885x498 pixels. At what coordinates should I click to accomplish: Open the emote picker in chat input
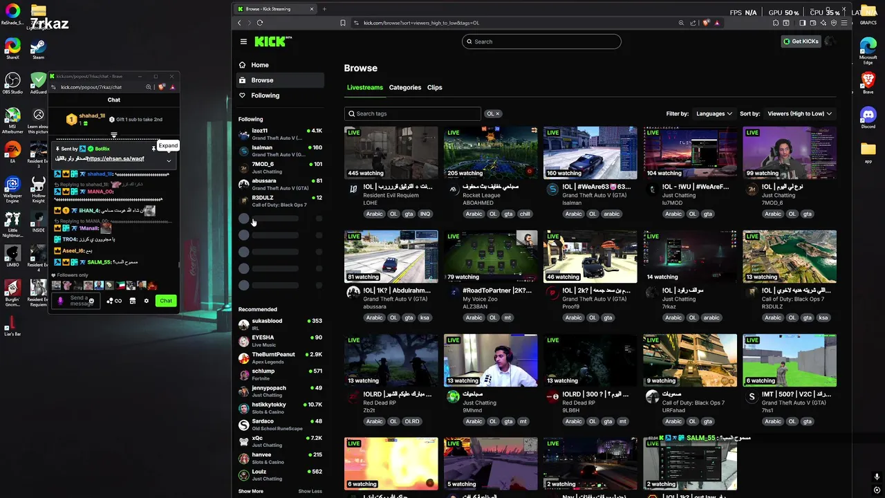point(91,301)
